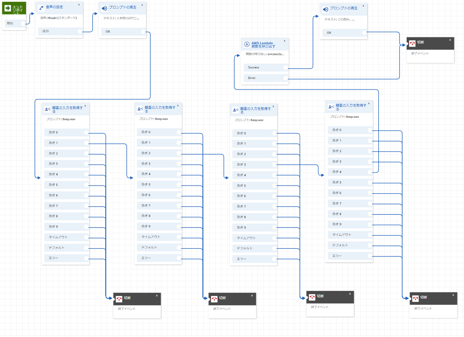Select the エラー branch in the third-from-left input block
This screenshot has width=464, height=337.
[x=255, y=259]
